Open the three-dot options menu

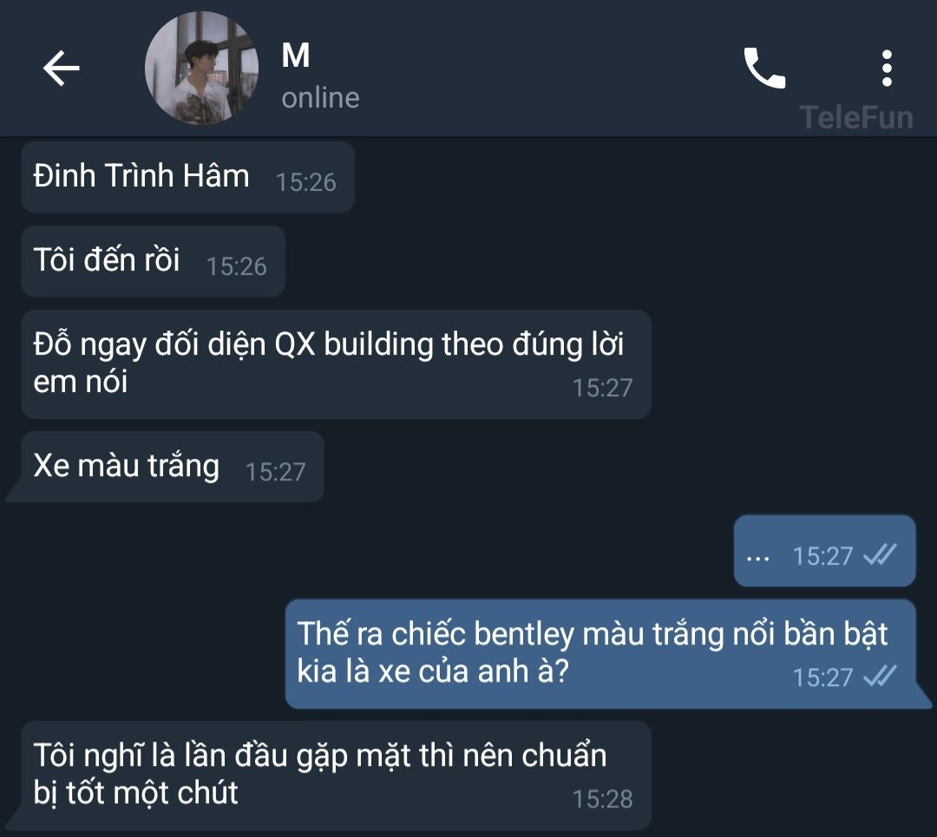pos(887,69)
